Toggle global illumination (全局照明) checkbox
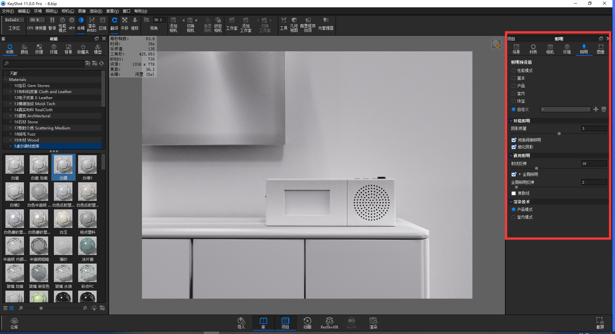The image size is (615, 334). point(514,174)
